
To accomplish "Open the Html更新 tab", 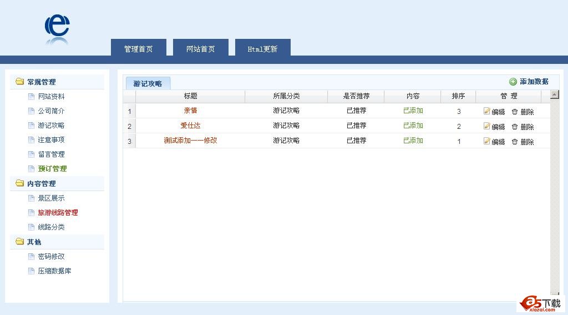I will pos(262,48).
